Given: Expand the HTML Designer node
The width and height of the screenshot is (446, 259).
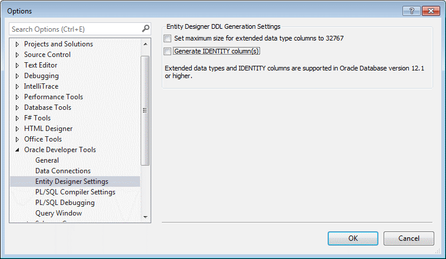Looking at the screenshot, I should click(x=17, y=129).
